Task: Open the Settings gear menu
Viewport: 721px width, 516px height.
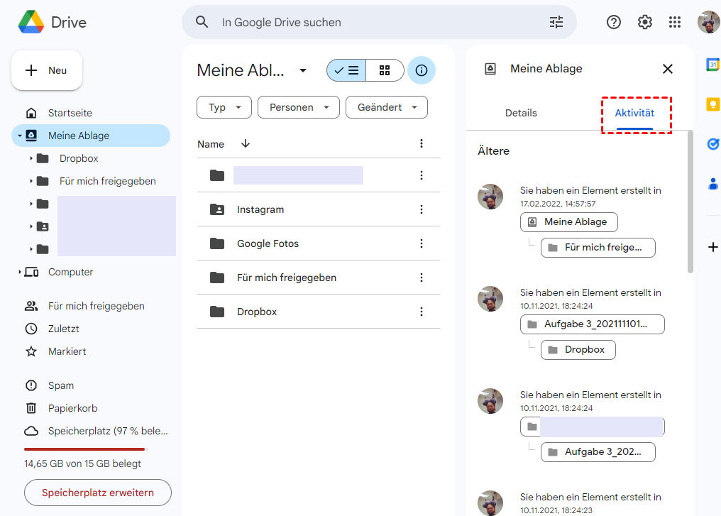Action: point(644,22)
